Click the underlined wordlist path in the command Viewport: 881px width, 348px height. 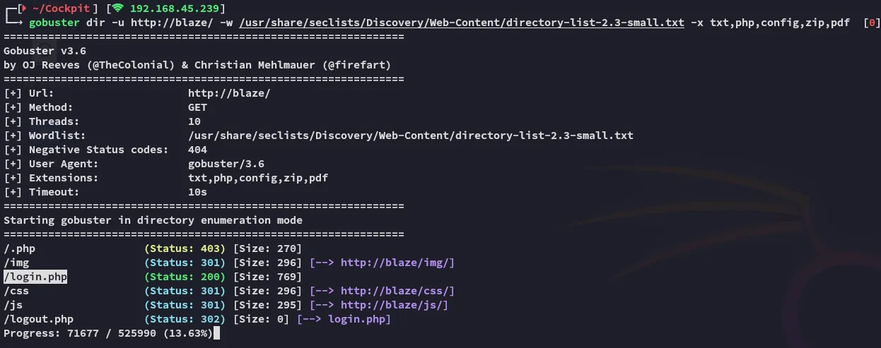point(462,23)
